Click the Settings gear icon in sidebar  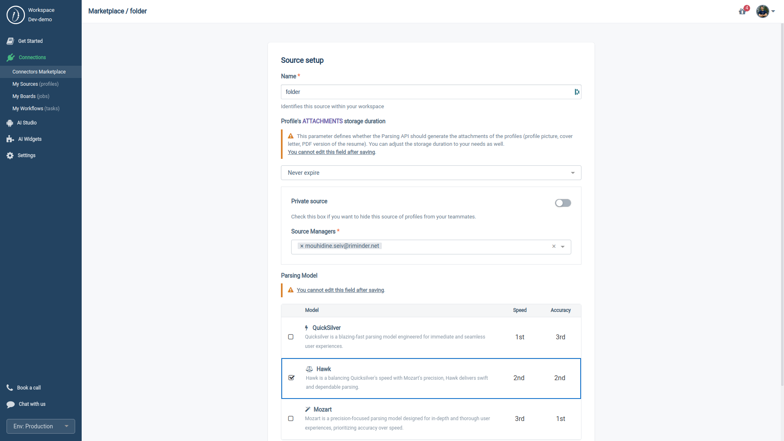tap(10, 155)
